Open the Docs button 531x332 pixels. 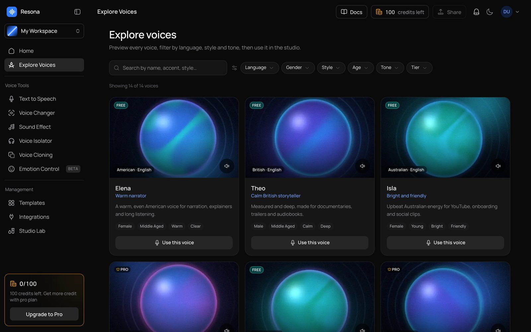[x=351, y=12]
